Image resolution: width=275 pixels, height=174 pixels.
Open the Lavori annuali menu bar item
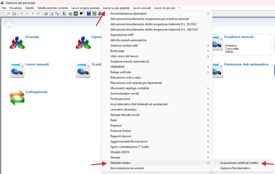(x=142, y=8)
